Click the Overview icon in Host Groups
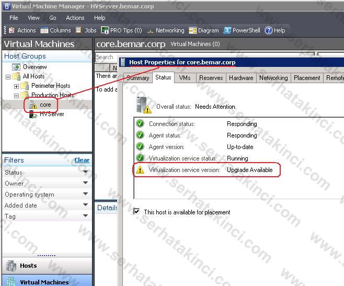This screenshot has width=344, height=286. (x=16, y=67)
